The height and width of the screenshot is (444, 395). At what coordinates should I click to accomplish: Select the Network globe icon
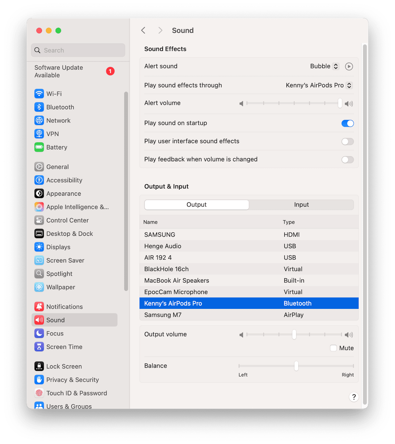click(x=39, y=120)
